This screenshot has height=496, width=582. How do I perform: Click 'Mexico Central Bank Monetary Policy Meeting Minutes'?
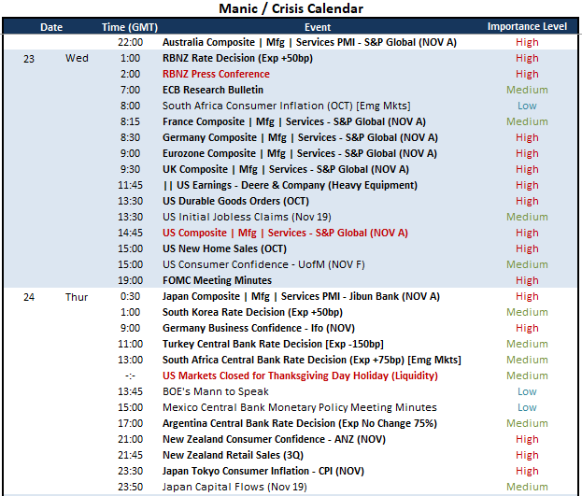coord(300,407)
